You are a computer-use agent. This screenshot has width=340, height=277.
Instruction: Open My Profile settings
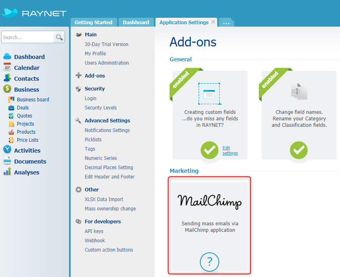95,54
